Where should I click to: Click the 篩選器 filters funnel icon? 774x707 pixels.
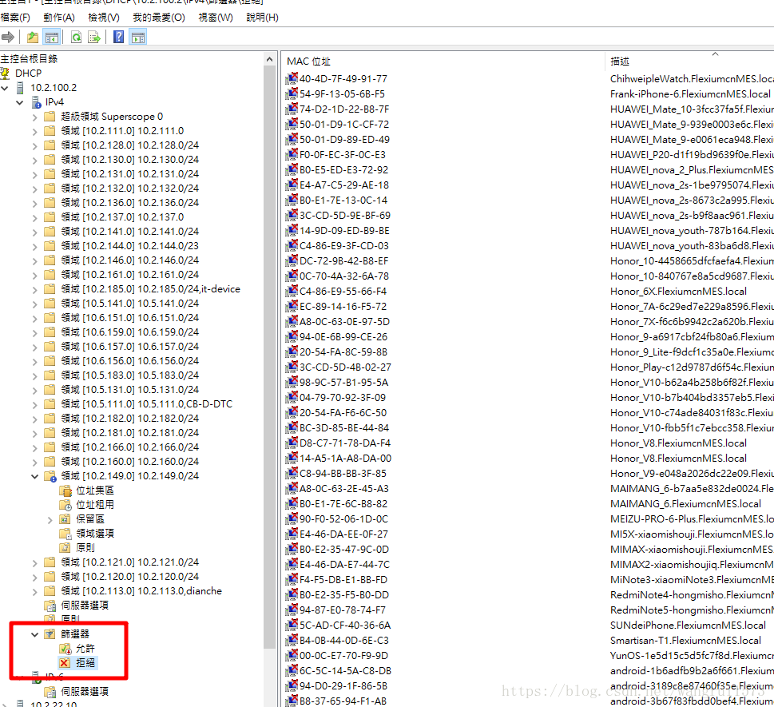[50, 634]
